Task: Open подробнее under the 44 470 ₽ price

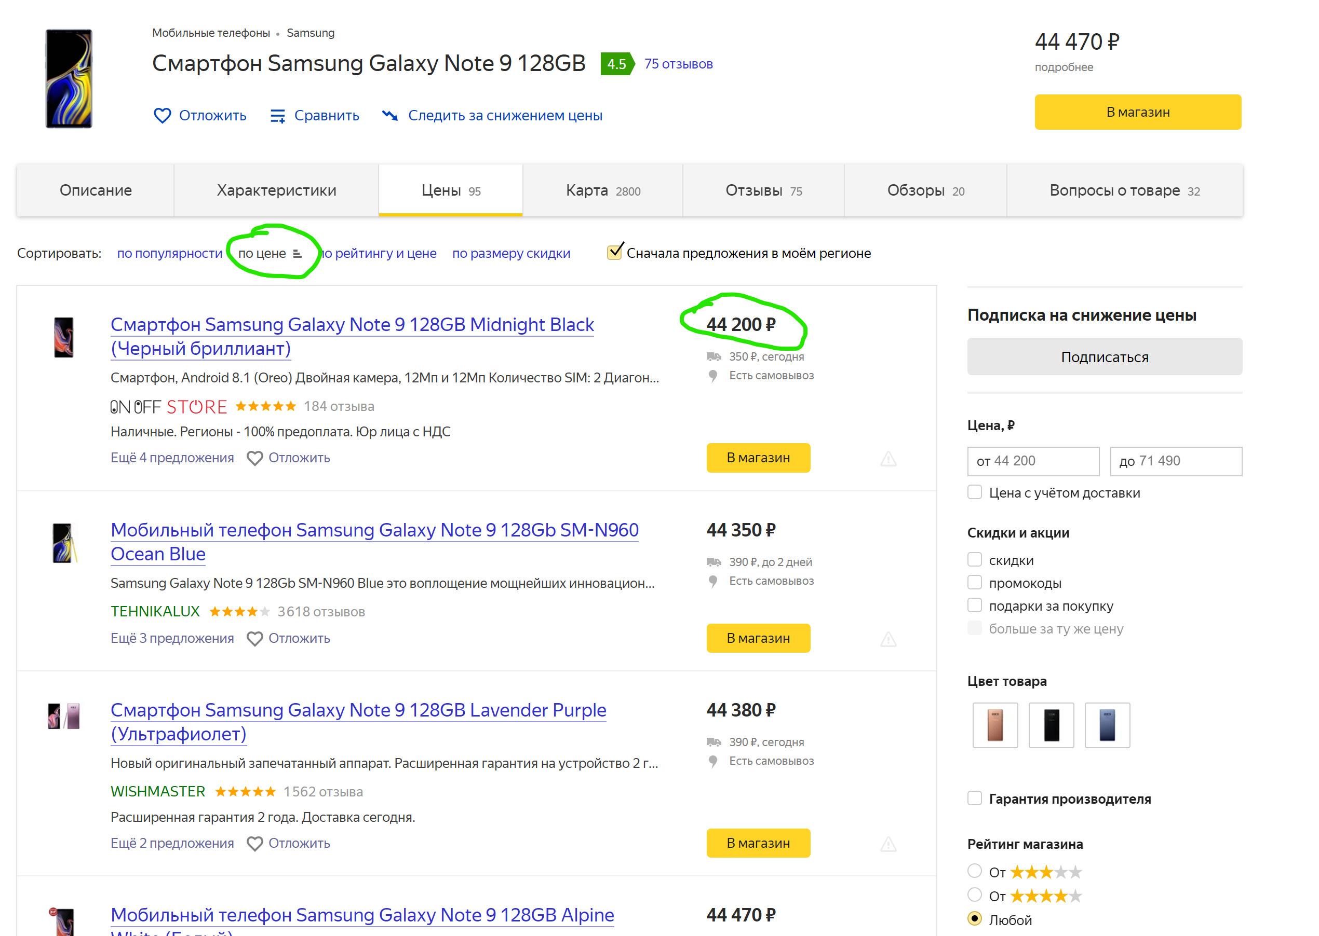Action: tap(1064, 67)
